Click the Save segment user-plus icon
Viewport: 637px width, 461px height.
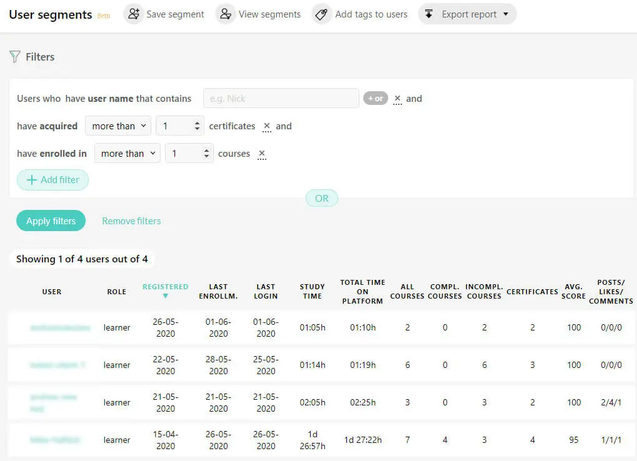click(134, 14)
